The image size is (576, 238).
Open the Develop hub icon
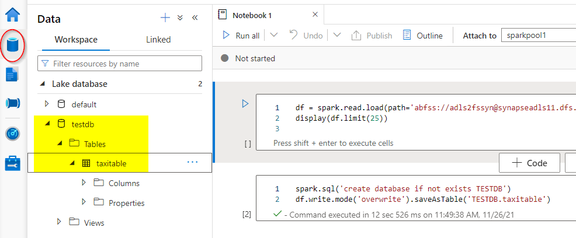click(x=13, y=75)
